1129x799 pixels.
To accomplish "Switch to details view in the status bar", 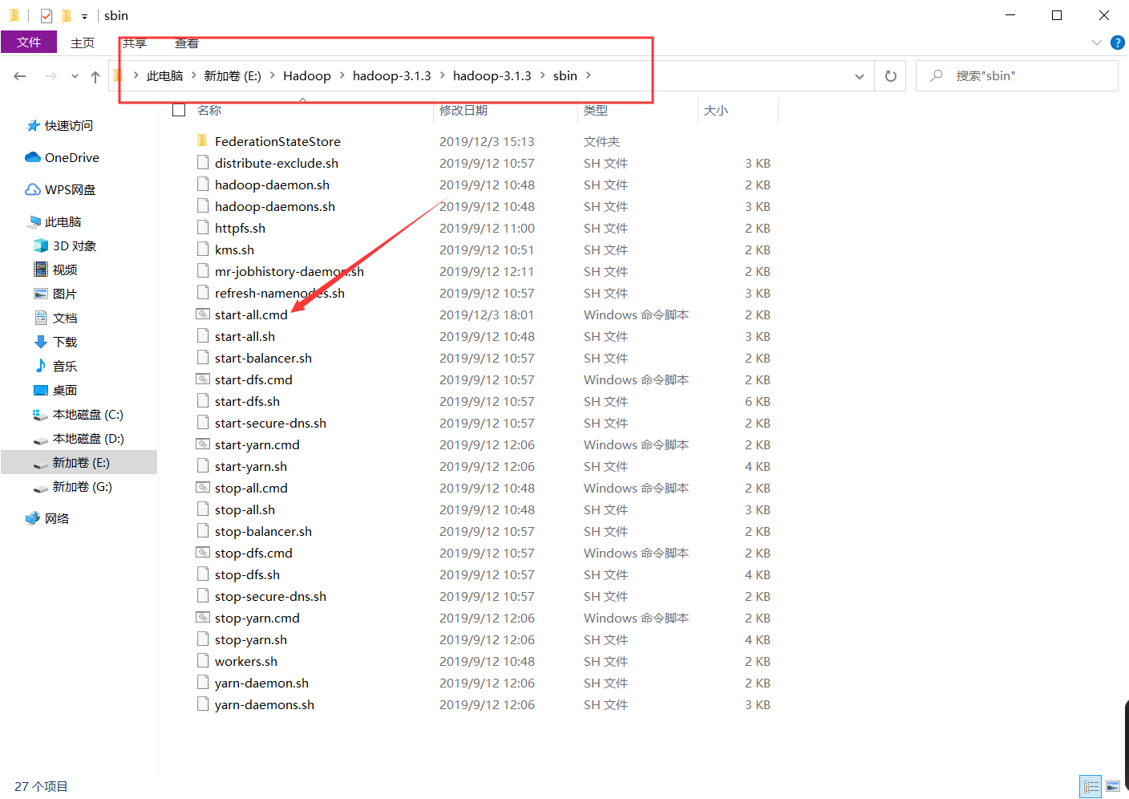I will [x=1091, y=786].
